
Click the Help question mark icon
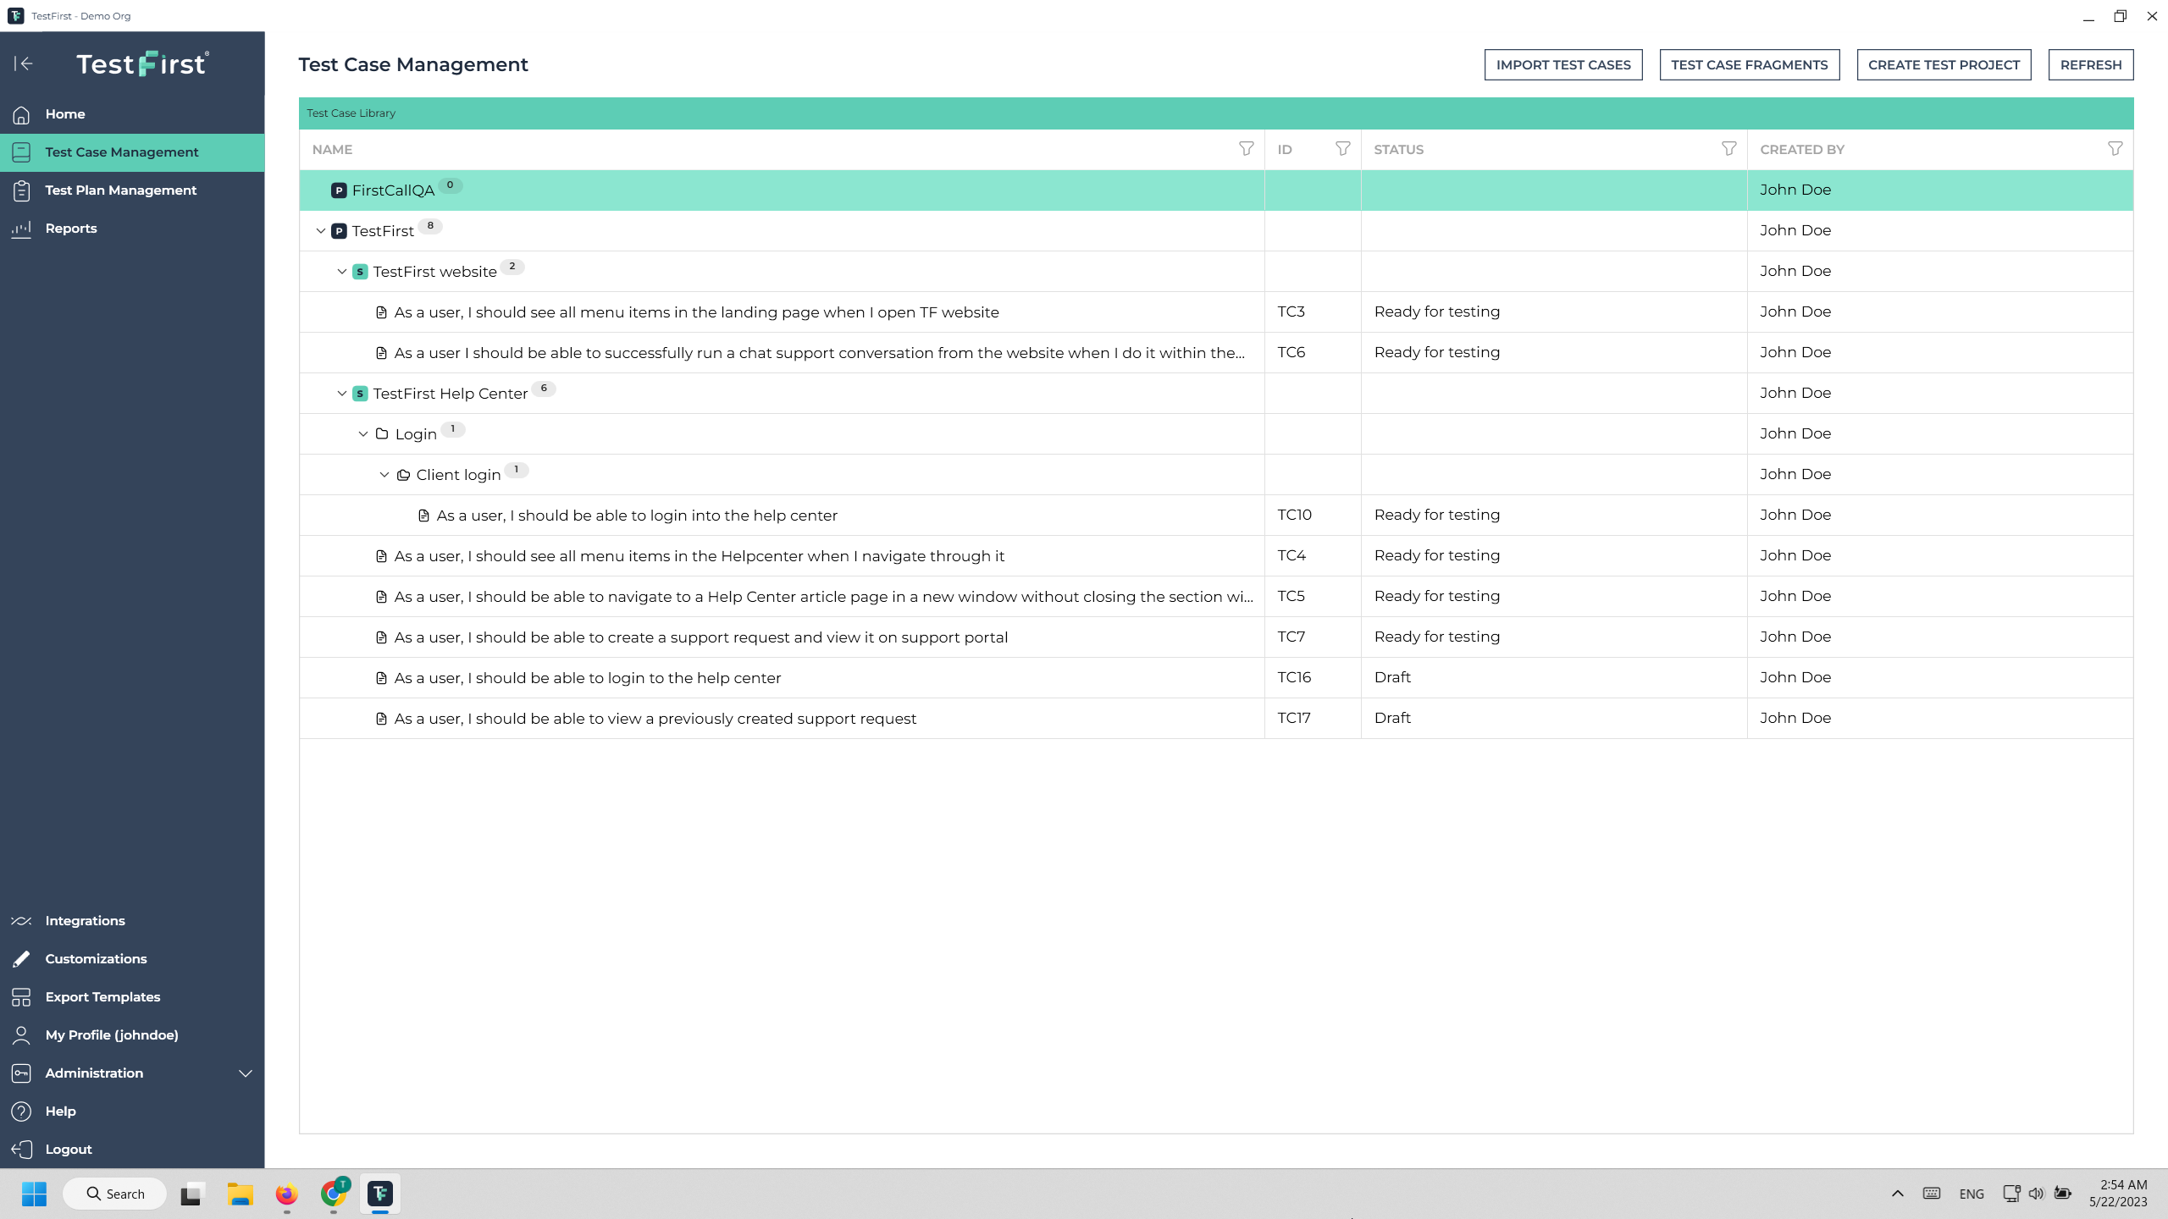22,1111
